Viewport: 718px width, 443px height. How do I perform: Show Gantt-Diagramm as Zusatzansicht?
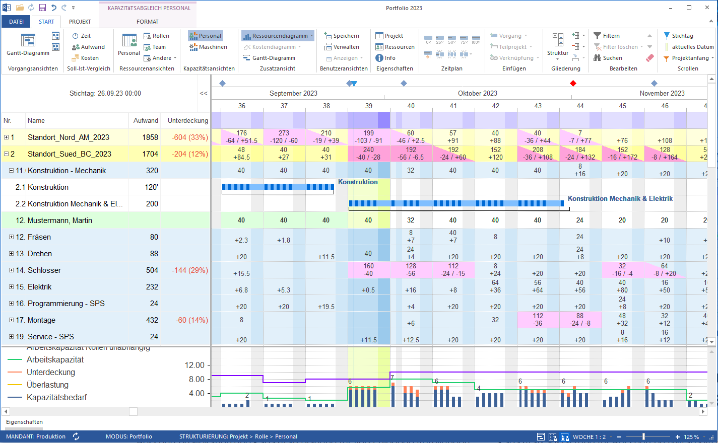click(269, 58)
